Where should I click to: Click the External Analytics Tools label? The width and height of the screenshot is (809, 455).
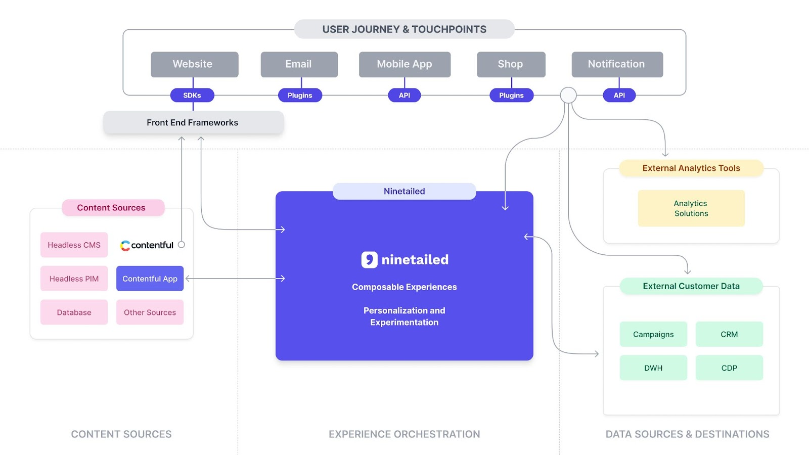tap(691, 168)
